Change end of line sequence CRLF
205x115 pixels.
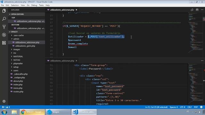[189, 107]
